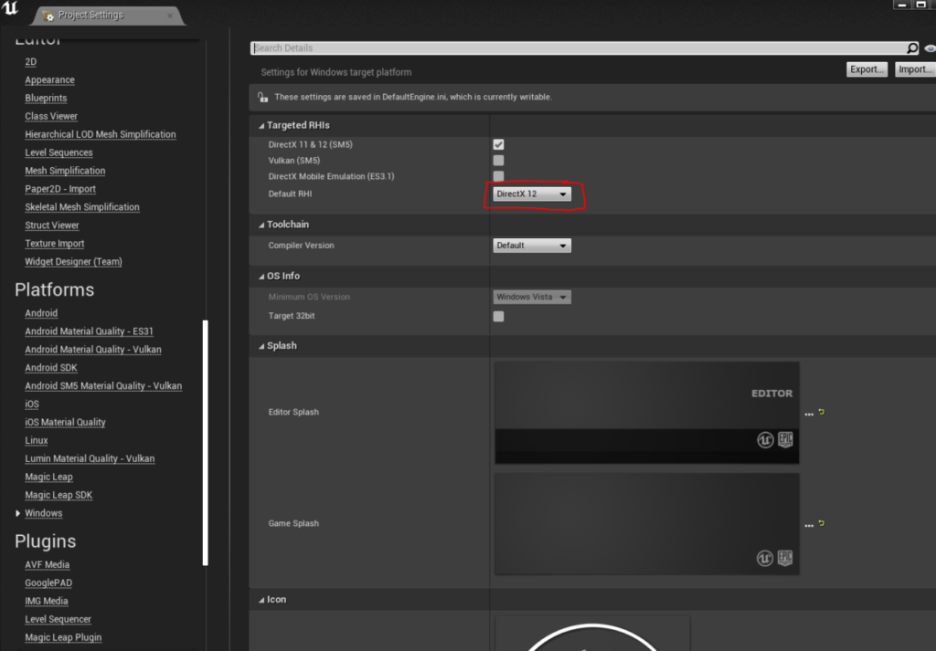Viewport: 936px width, 651px height.
Task: Open iOS Material Quality settings
Action: pyautogui.click(x=65, y=423)
